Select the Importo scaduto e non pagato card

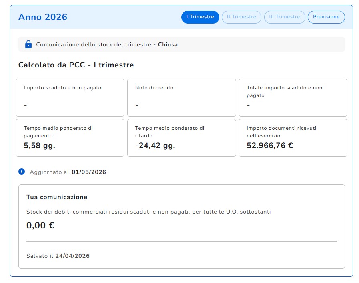point(70,97)
